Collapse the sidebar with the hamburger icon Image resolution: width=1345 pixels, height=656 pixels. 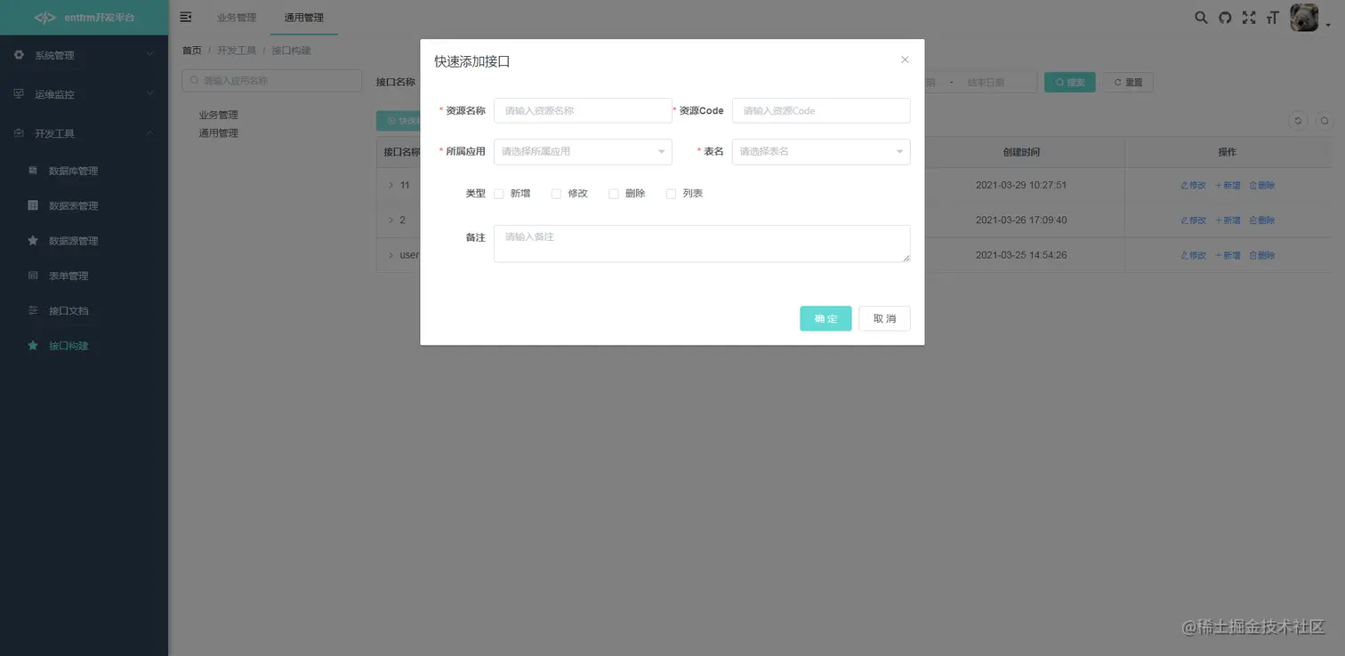pos(185,16)
